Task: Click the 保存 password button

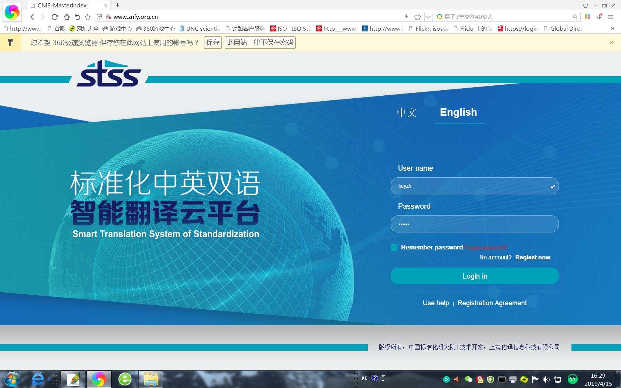Action: tap(213, 42)
